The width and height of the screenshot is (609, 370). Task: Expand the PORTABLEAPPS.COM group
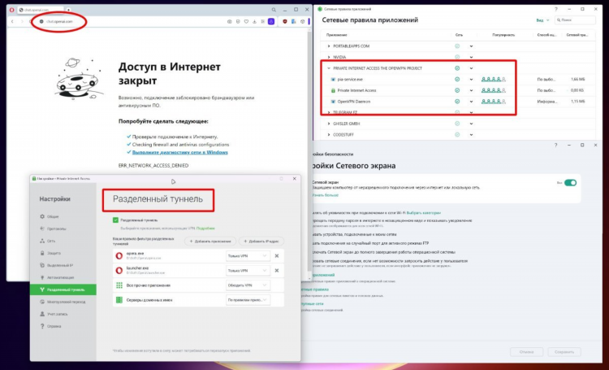point(329,46)
